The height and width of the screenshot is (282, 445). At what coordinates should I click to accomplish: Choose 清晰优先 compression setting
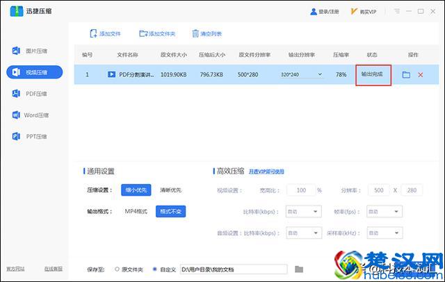click(x=170, y=190)
